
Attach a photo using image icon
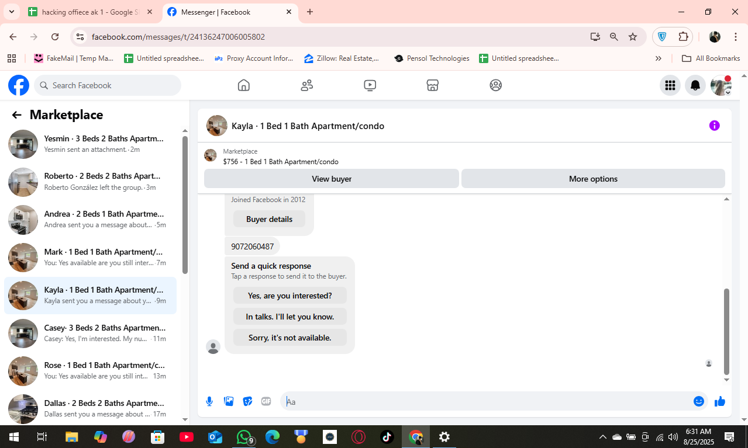[x=229, y=401]
